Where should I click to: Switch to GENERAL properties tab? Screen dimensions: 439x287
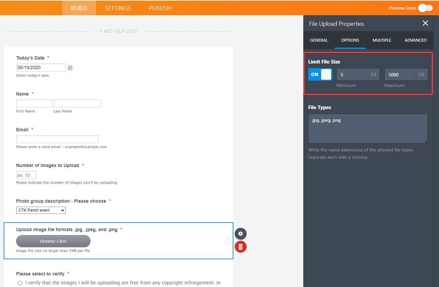[319, 40]
